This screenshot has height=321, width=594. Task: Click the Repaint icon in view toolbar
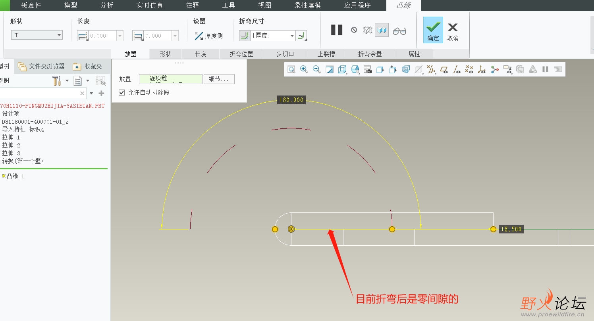pos(330,70)
